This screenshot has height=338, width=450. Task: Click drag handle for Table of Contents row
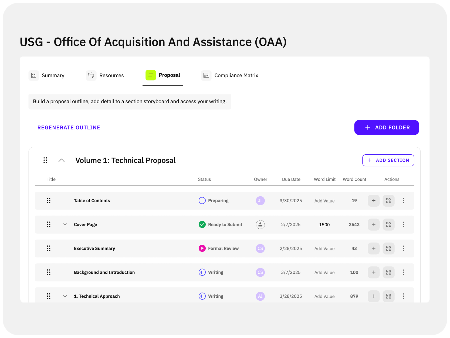click(x=49, y=201)
